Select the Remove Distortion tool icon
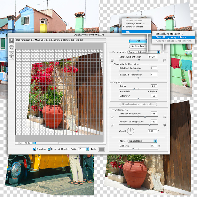The image size is (197, 197). pyautogui.click(x=12, y=40)
